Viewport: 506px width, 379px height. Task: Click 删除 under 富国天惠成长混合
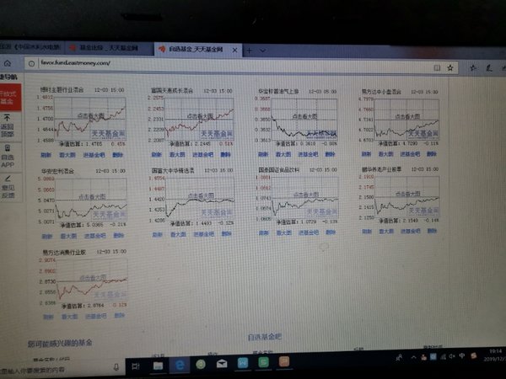(x=225, y=155)
